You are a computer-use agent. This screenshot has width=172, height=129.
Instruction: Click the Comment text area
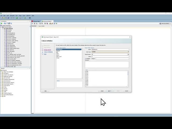[x=107, y=64]
